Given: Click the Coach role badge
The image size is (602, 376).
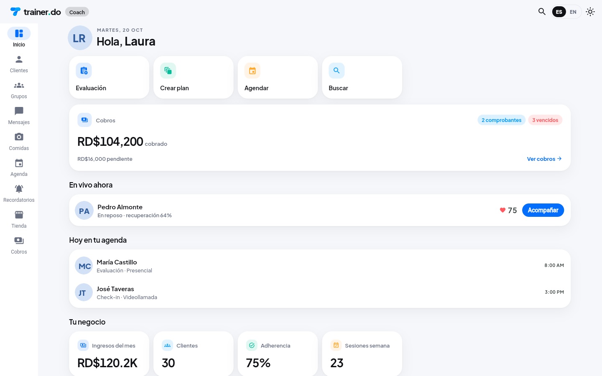Looking at the screenshot, I should click(77, 12).
